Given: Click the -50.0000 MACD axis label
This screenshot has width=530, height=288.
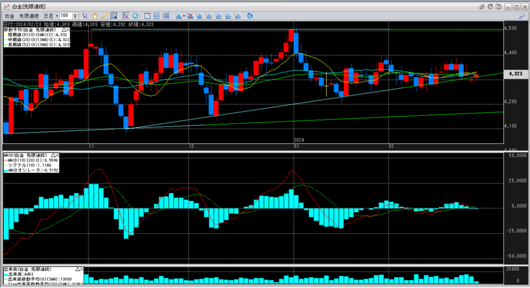Looking at the screenshot, I should point(516,256).
